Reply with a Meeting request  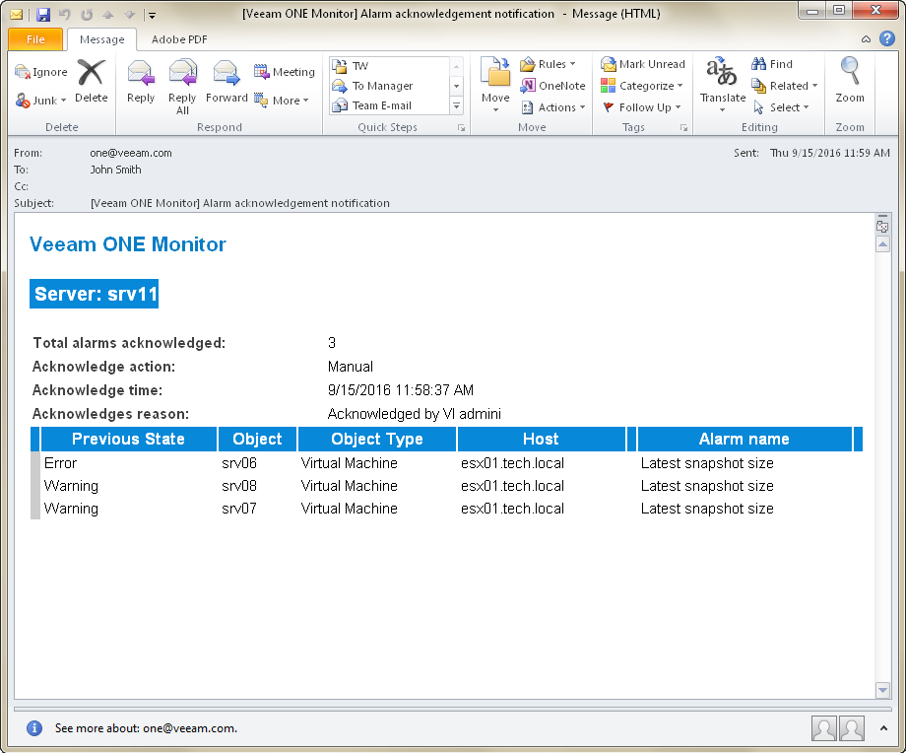click(x=285, y=72)
